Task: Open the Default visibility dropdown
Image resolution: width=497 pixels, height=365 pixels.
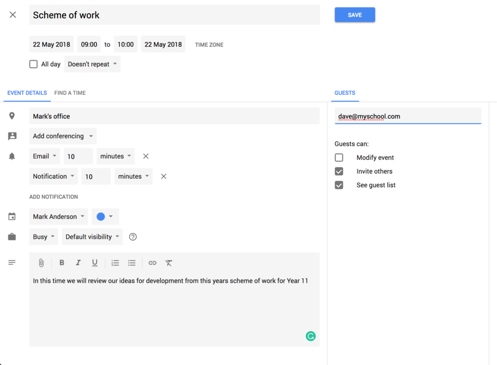Action: click(x=92, y=237)
